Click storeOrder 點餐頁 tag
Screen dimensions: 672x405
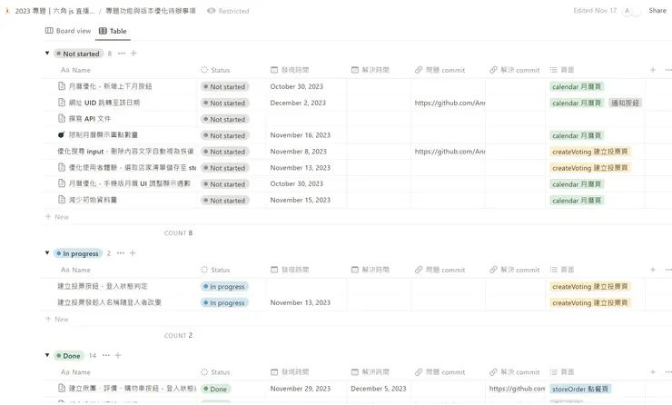pyautogui.click(x=580, y=390)
